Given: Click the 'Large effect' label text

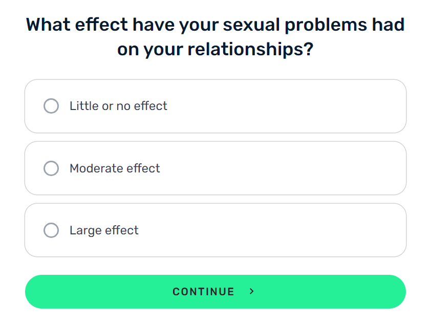Looking at the screenshot, I should point(104,230).
